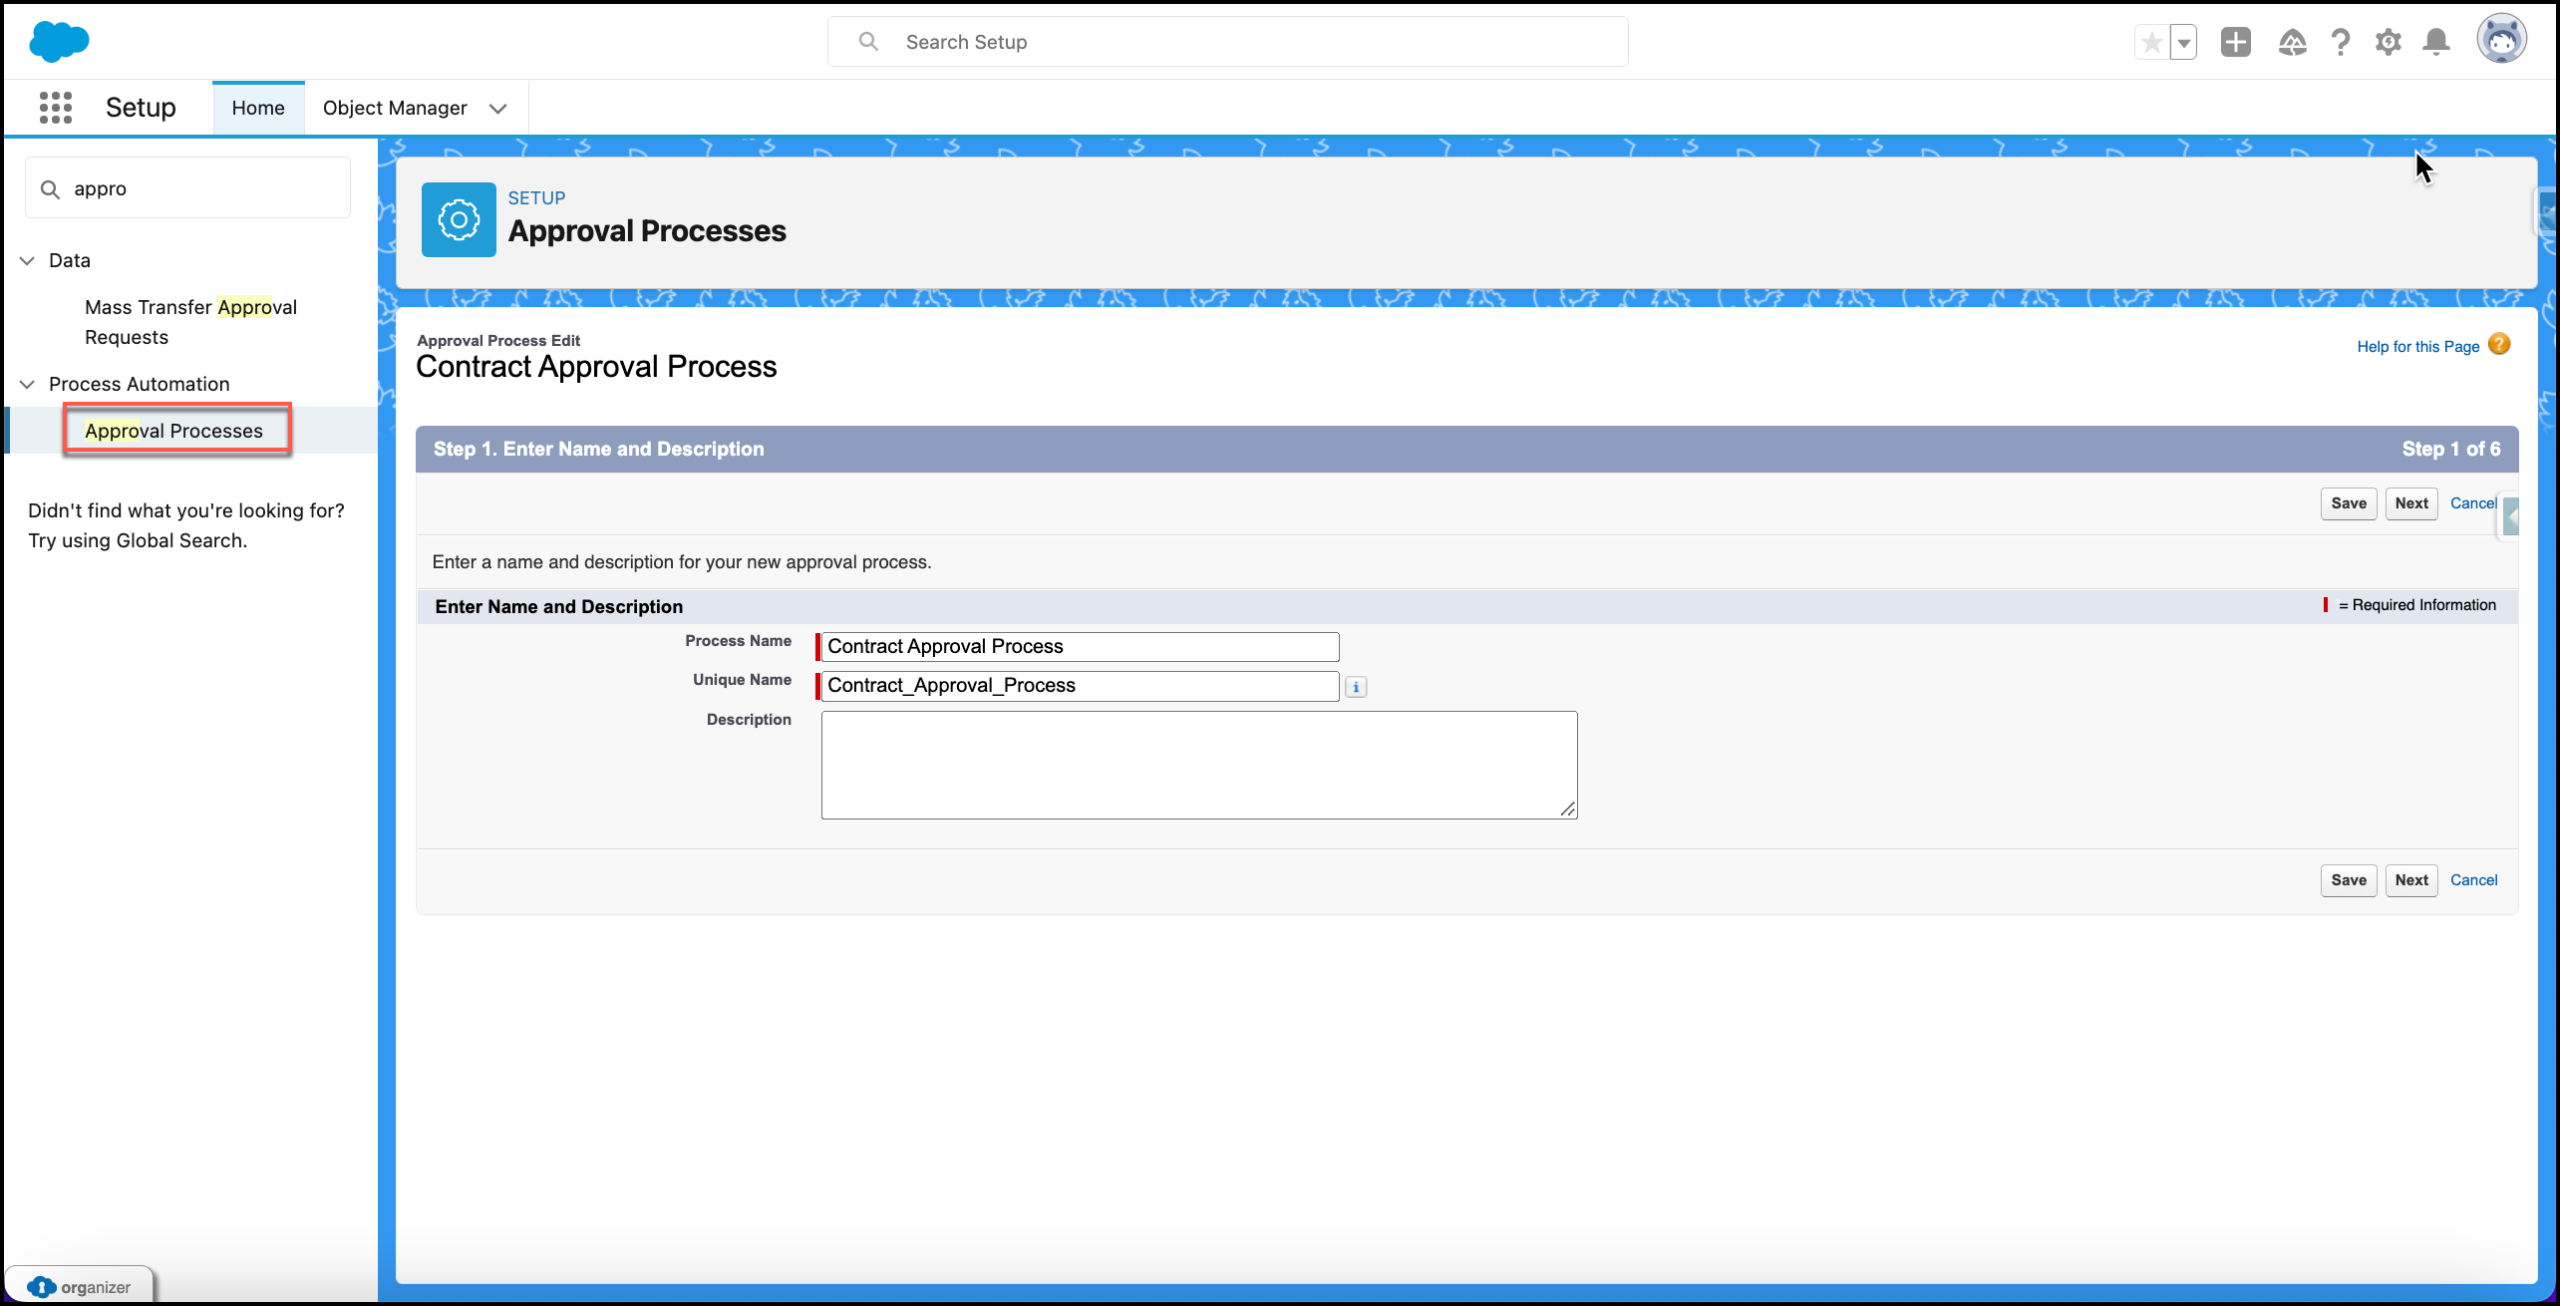View notifications bell icon
Image resolution: width=2560 pixels, height=1306 pixels.
point(2436,42)
